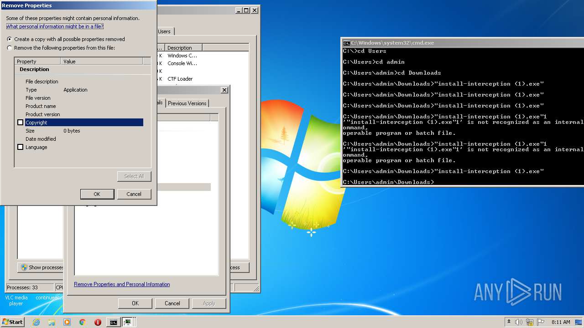The height and width of the screenshot is (328, 584).
Task: Open the Action Center flag icon
Action: coord(541,322)
